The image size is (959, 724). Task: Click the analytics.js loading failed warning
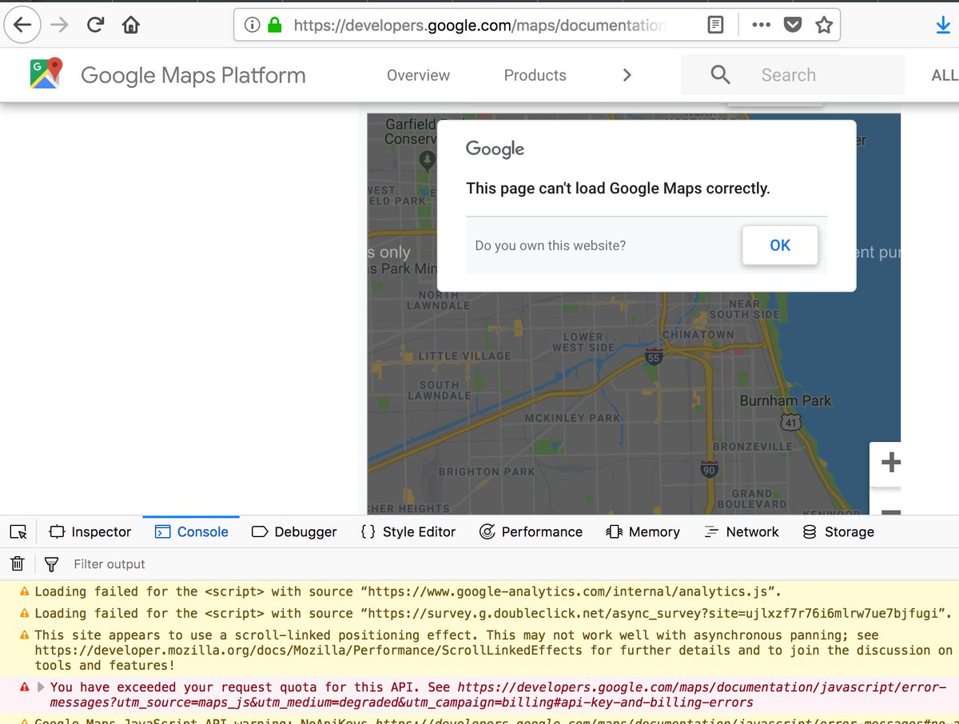tap(479, 591)
